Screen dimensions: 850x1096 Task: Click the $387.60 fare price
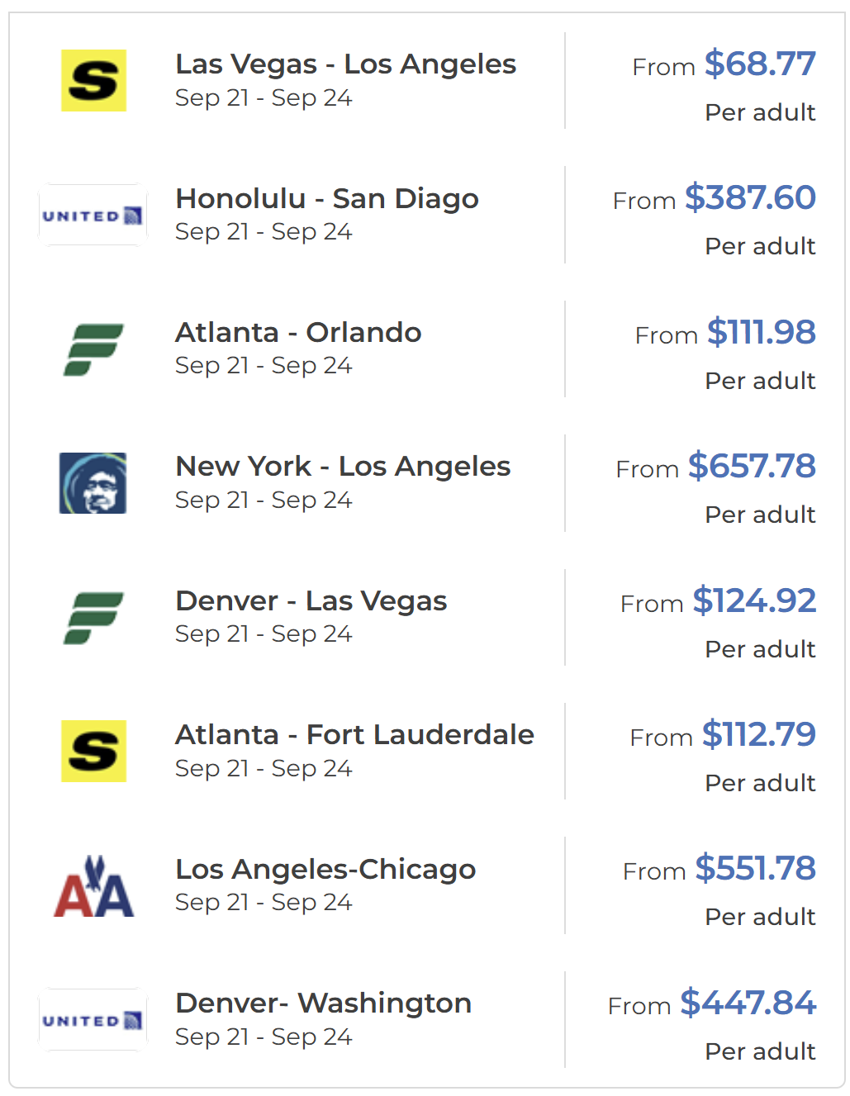point(750,198)
